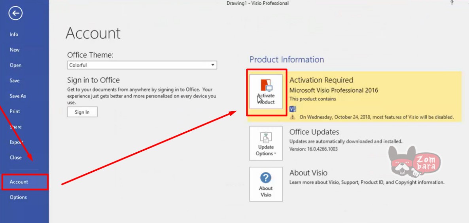Click the small Visio product icon
The height and width of the screenshot is (223, 469).
click(293, 109)
